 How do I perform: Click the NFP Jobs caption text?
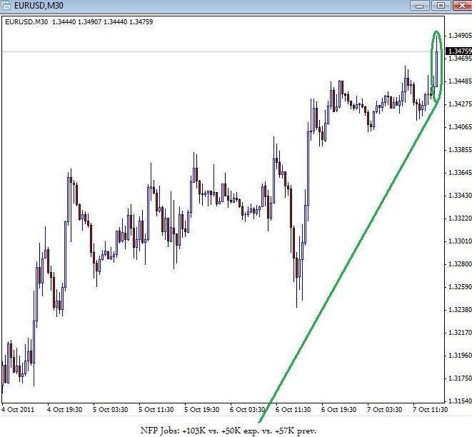(x=229, y=431)
